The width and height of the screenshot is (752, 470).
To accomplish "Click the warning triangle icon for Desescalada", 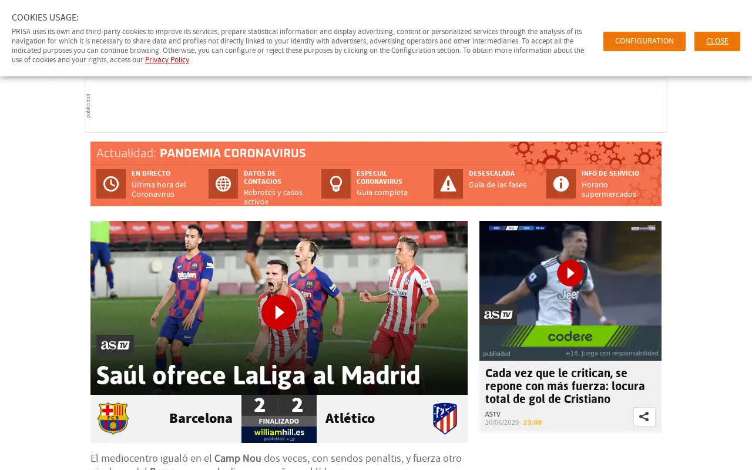I will tap(448, 184).
